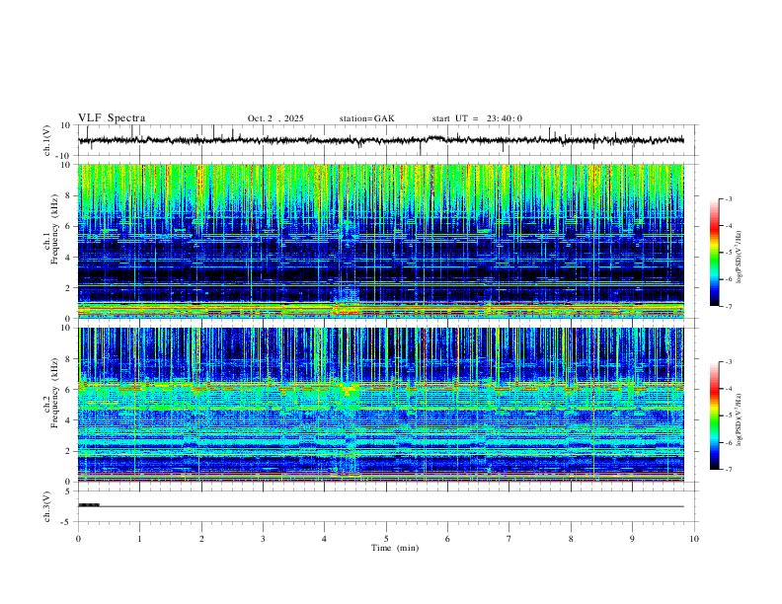Click the upper colorbar tick "-7"
Screen dimensions: 782x604
728,306
